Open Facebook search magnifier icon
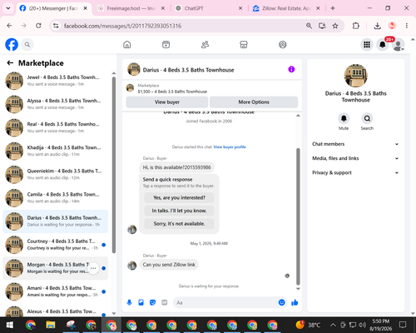416x333 pixels. tap(27, 44)
